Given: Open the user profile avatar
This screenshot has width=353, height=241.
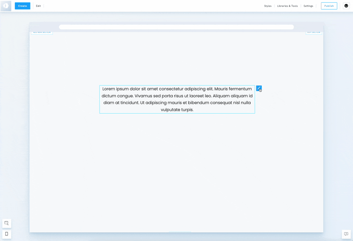Looking at the screenshot, I should point(346,6).
